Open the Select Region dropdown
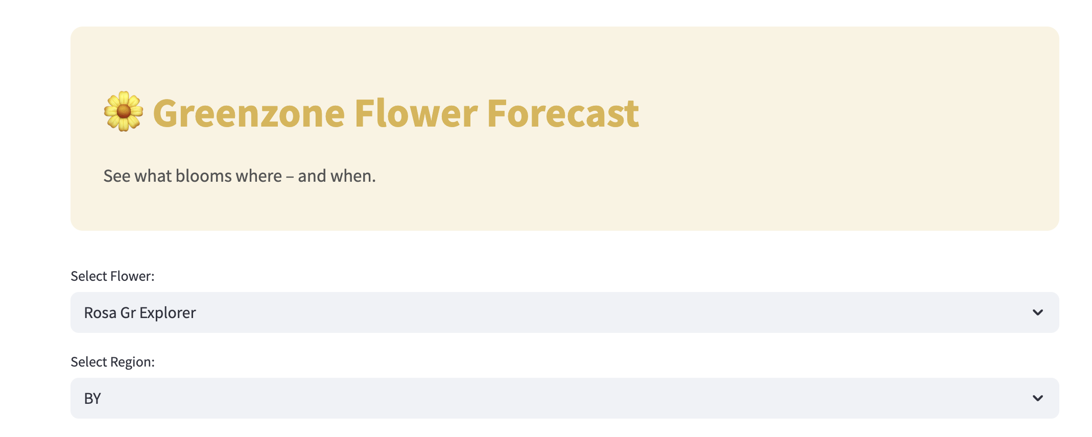This screenshot has height=437, width=1092. click(x=564, y=398)
